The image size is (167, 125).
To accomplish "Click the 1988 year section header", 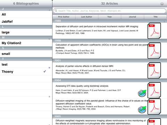I will [110, 21].
